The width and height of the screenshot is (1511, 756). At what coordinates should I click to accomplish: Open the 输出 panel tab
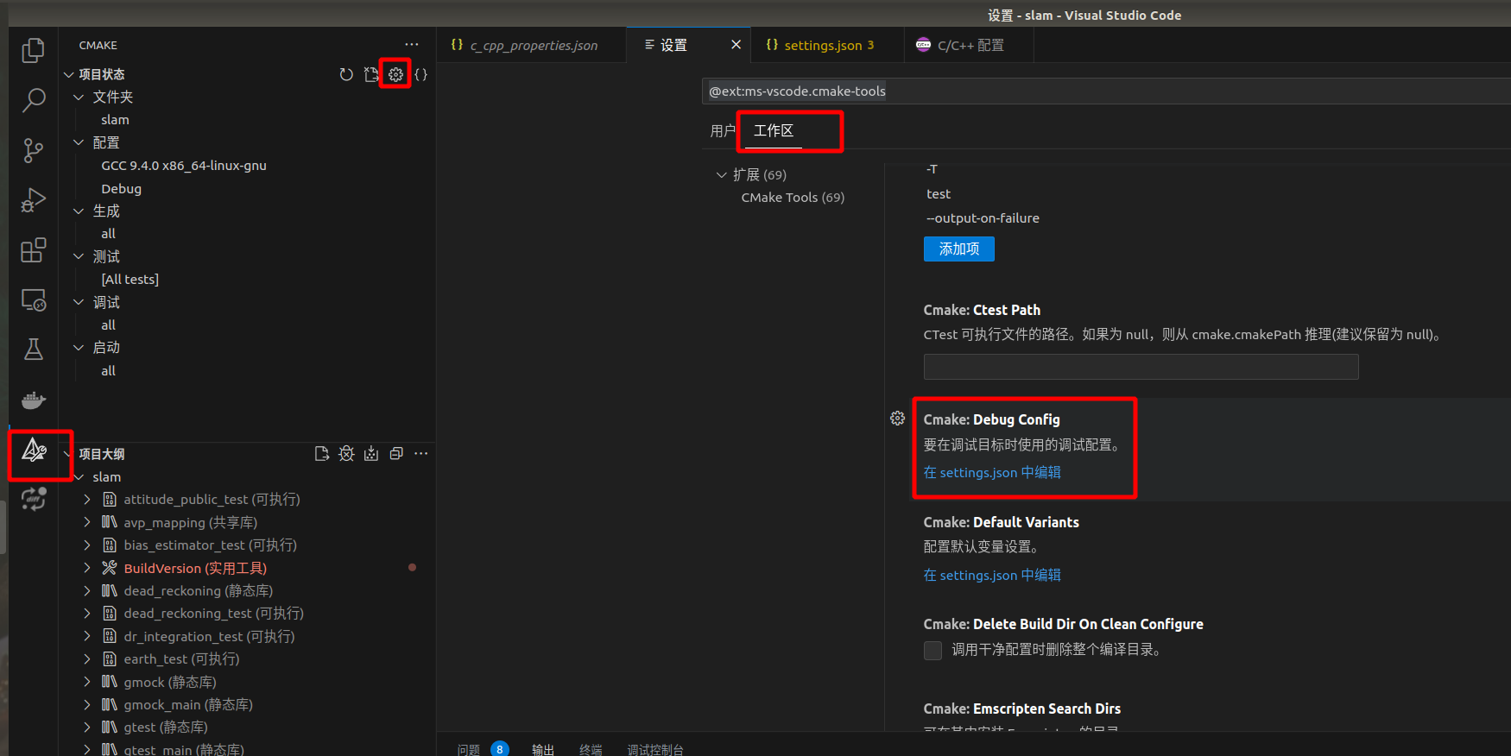tap(543, 750)
